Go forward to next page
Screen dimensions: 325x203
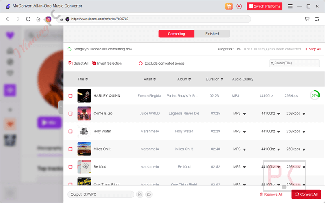click(x=18, y=19)
